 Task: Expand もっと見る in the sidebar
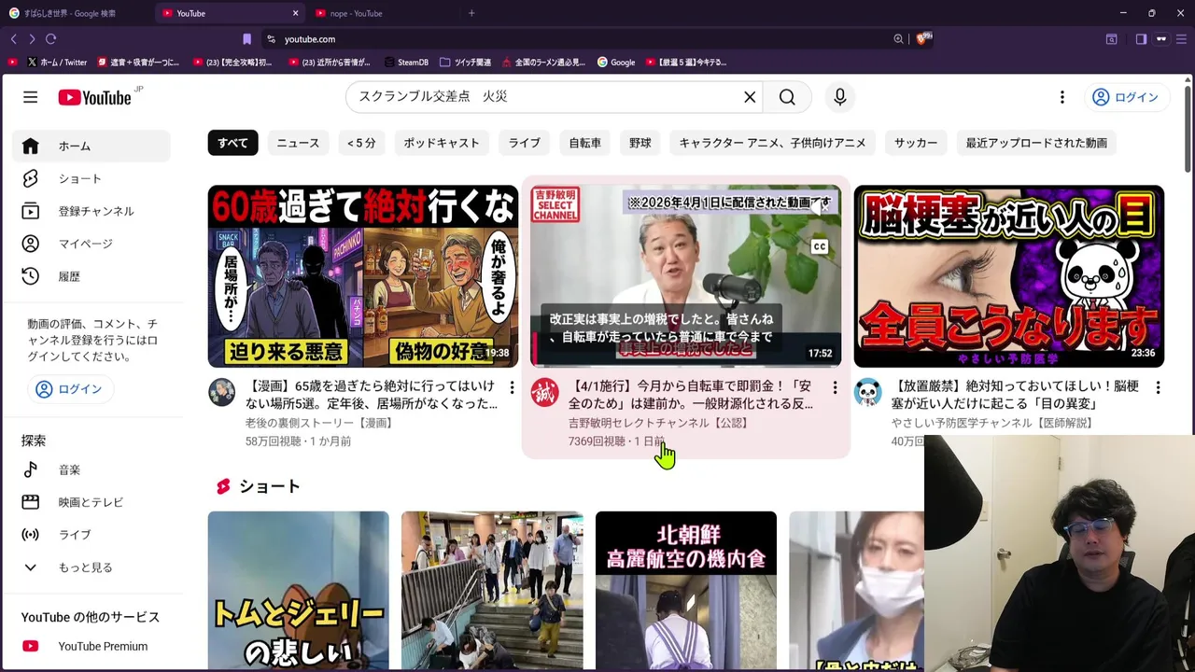click(91, 567)
